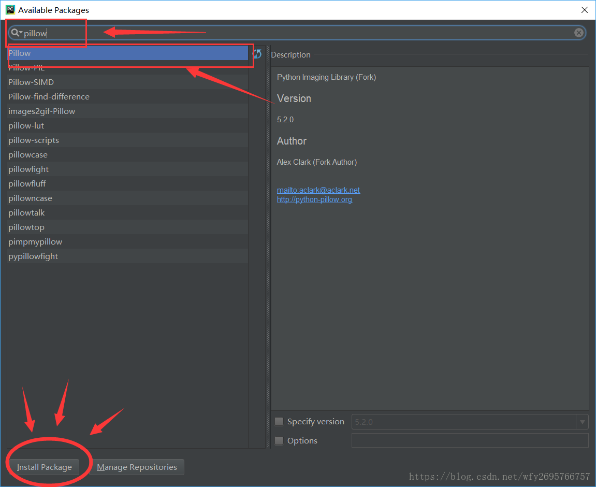Select images2gif-Pillow in the list
The width and height of the screenshot is (596, 487).
pyautogui.click(x=41, y=111)
